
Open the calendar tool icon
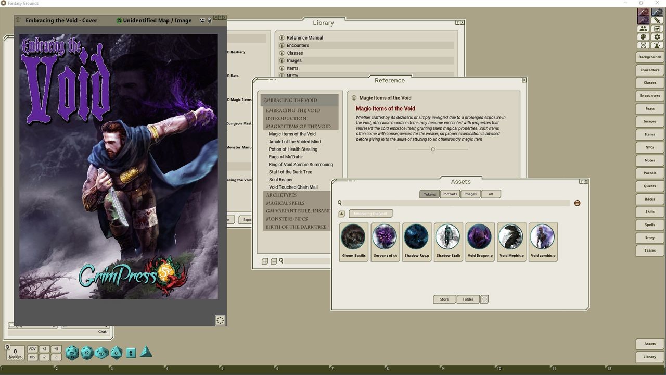[657, 29]
